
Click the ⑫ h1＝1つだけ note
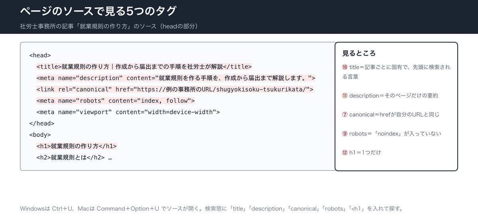click(x=362, y=152)
